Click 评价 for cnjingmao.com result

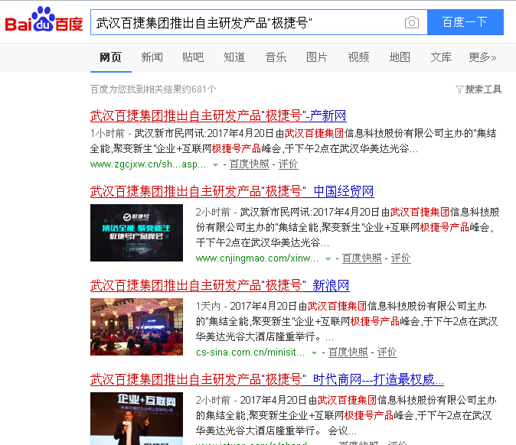401,258
